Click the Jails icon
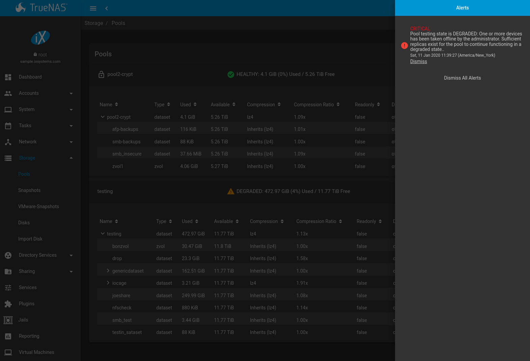 [x=8, y=320]
